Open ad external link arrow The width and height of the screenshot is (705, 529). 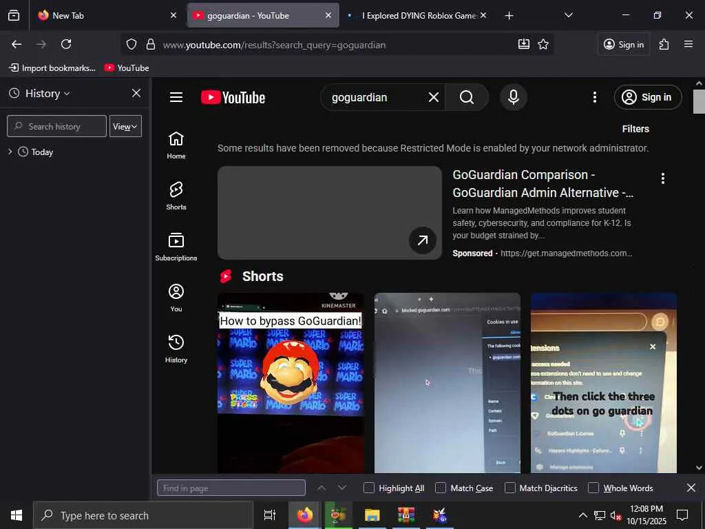coord(422,240)
